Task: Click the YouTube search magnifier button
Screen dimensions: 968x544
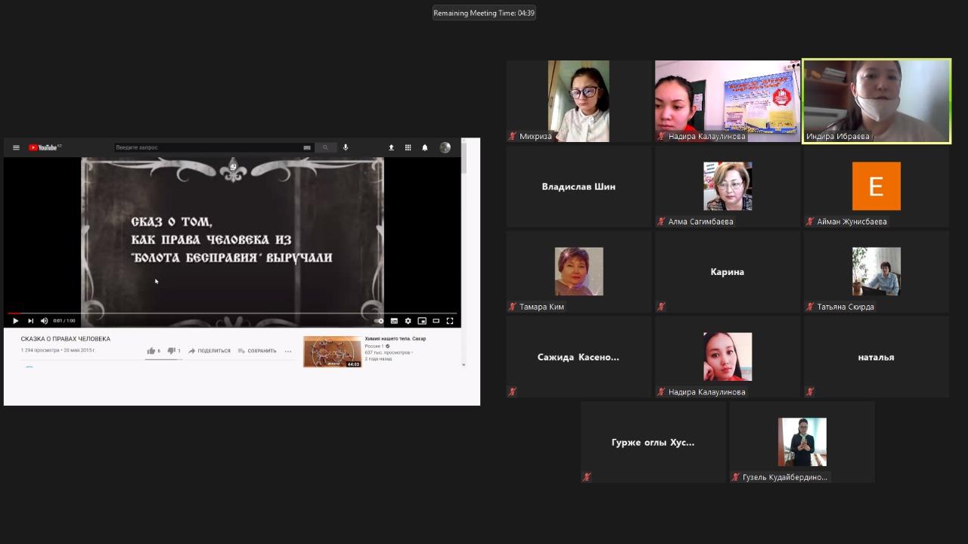Action: coord(325,147)
